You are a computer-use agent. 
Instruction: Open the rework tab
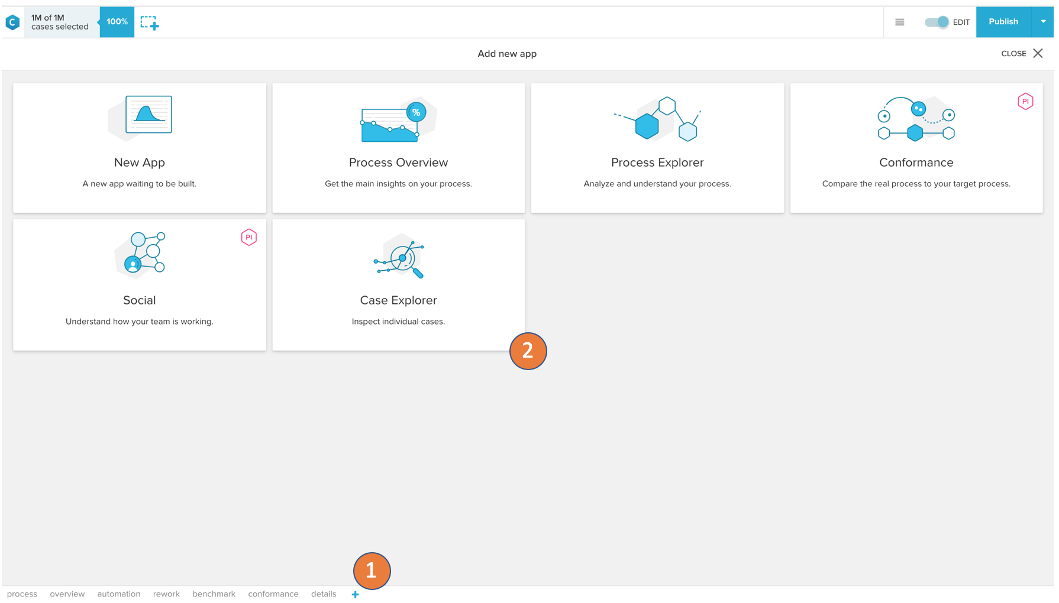pyautogui.click(x=166, y=594)
